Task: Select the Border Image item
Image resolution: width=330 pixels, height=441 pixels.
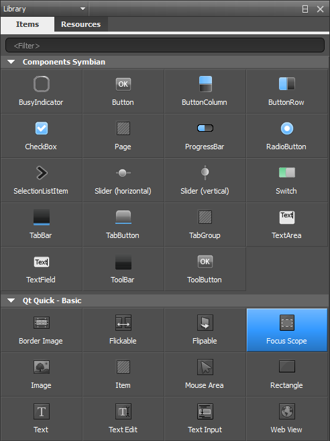Action: 42,330
